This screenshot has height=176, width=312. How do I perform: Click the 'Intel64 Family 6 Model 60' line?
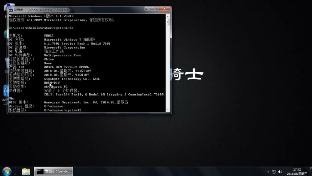104,94
